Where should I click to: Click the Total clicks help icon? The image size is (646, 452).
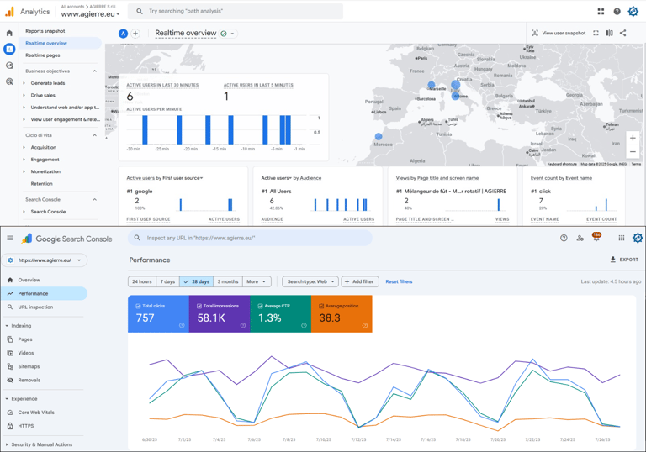pyautogui.click(x=182, y=325)
